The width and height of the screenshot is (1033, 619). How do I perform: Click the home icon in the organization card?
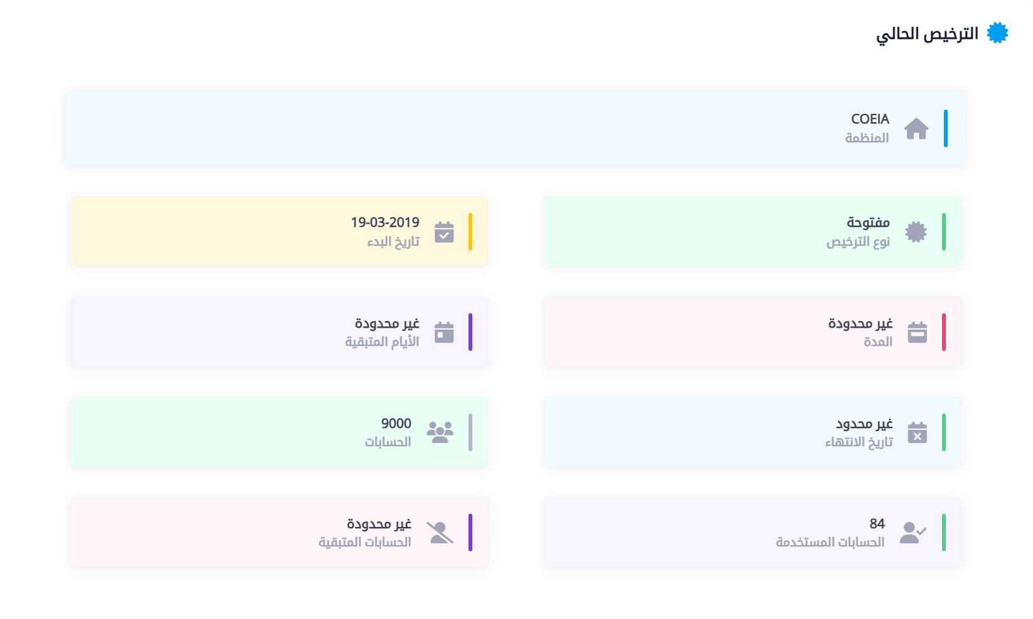pyautogui.click(x=916, y=129)
